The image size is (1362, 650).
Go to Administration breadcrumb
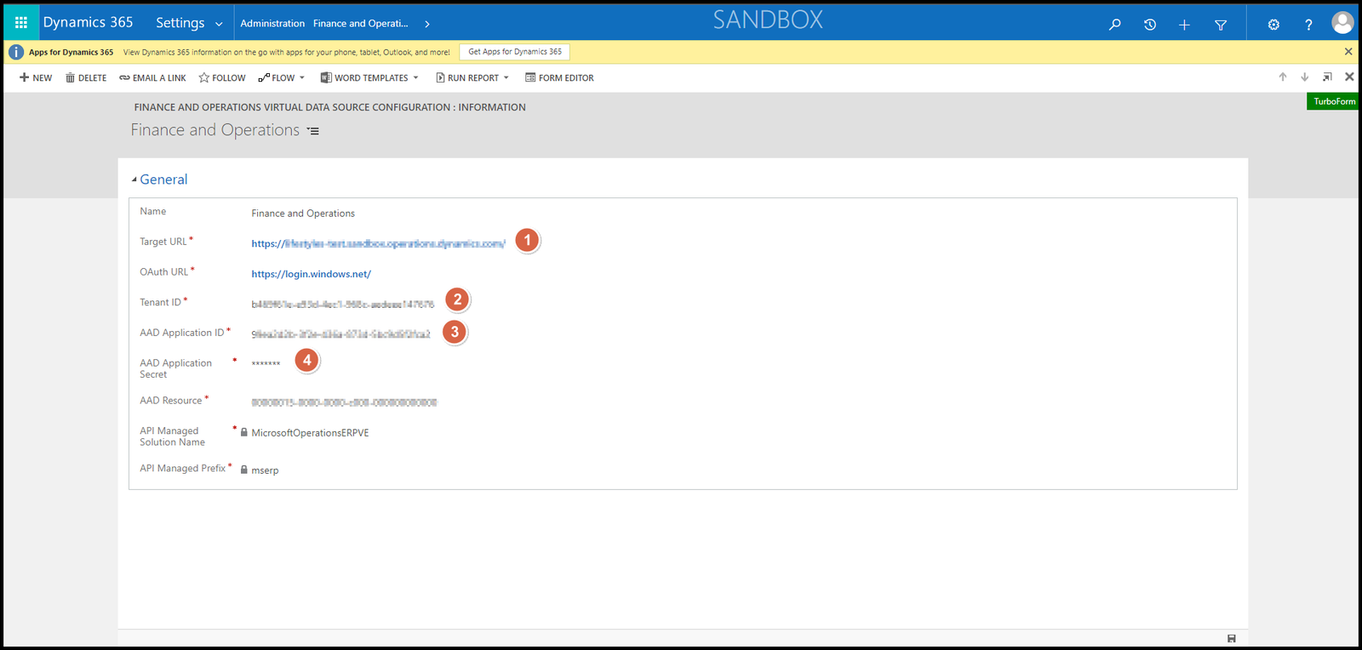tap(272, 24)
